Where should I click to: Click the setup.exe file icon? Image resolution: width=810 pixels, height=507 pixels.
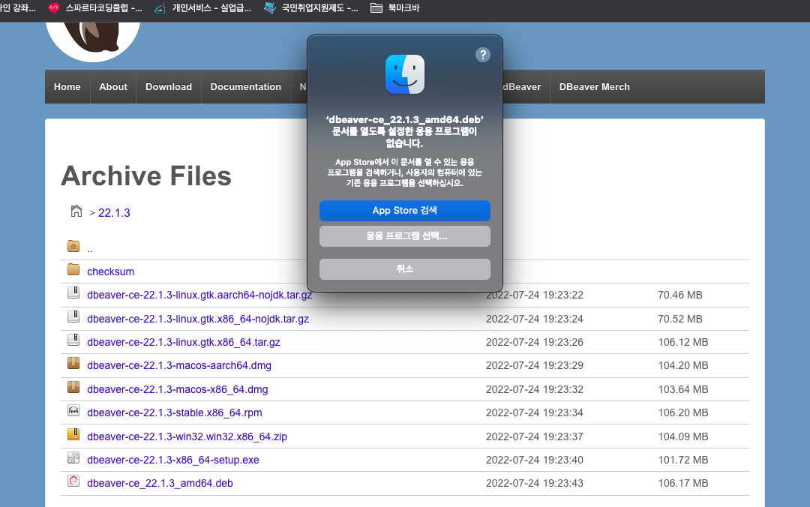coord(73,457)
